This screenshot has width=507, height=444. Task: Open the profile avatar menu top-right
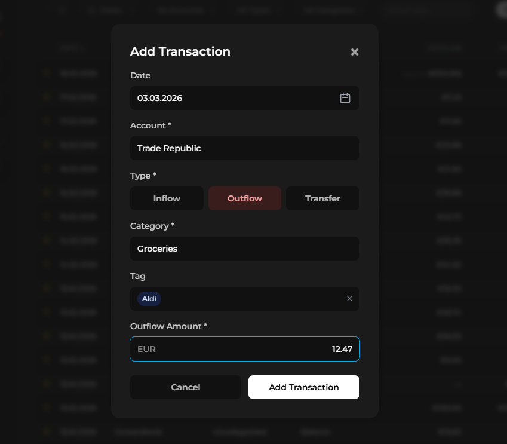(500, 10)
